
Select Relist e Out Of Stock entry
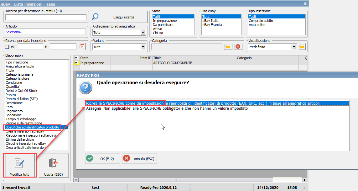[x=37, y=91]
